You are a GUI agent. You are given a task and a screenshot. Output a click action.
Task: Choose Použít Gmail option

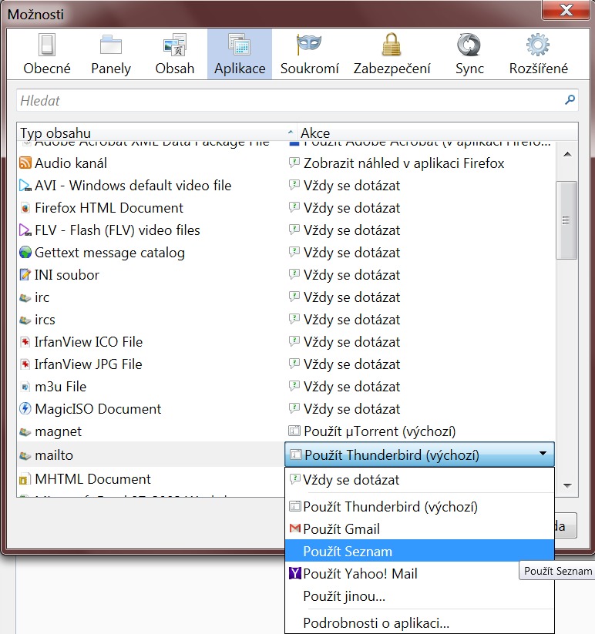pos(419,529)
